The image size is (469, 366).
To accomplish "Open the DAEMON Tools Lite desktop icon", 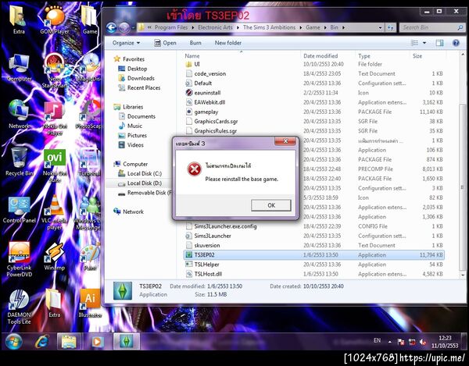I will tap(19, 307).
